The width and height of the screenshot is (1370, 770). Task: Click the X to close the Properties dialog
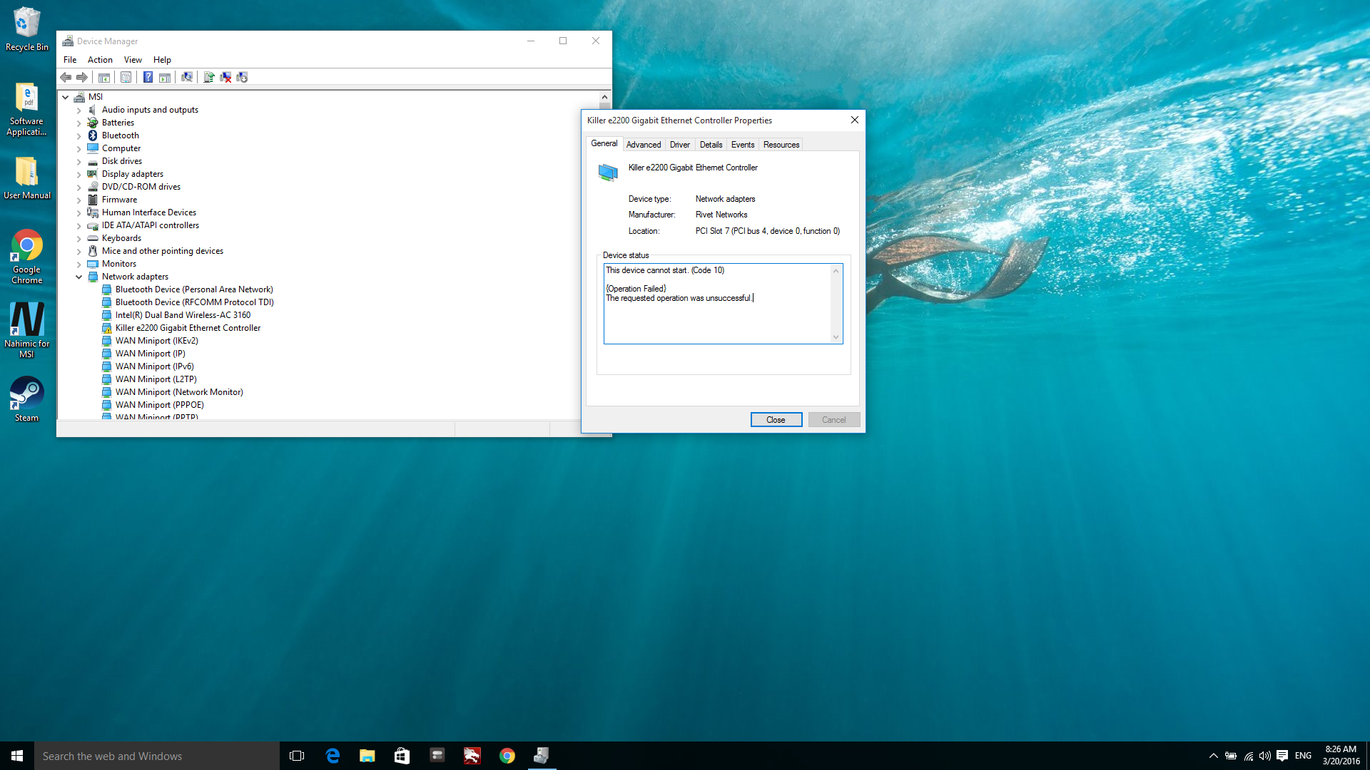click(x=854, y=120)
